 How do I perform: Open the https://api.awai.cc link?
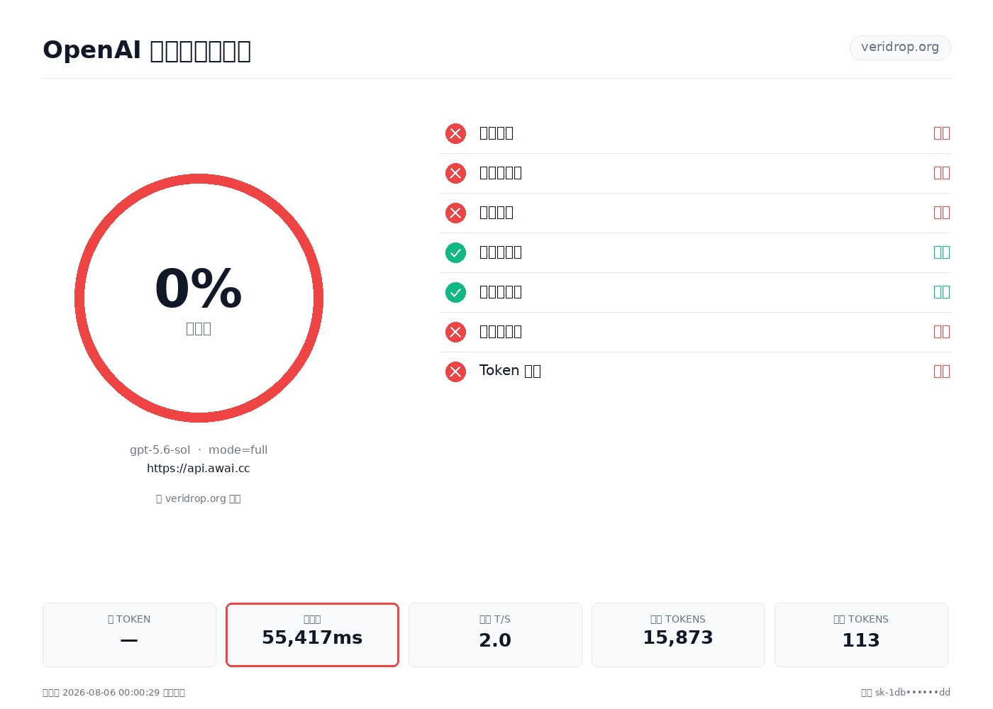(x=199, y=469)
